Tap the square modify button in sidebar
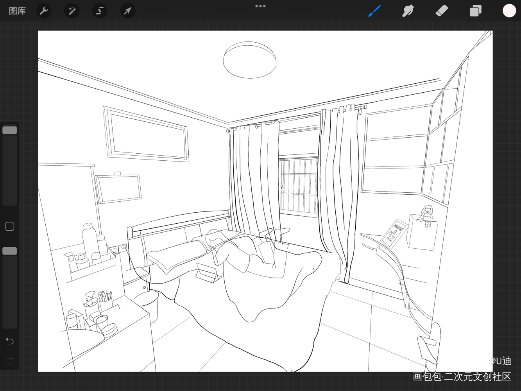Screen dimensions: 521x391 [10, 226]
